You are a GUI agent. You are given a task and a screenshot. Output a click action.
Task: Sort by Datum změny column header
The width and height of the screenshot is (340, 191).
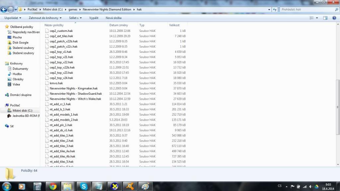(x=119, y=25)
